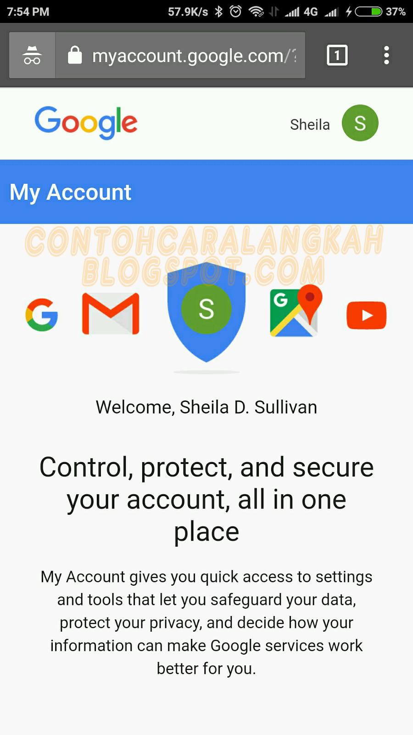Tap the alarm clock status icon
Image resolution: width=413 pixels, height=735 pixels.
coord(235,11)
